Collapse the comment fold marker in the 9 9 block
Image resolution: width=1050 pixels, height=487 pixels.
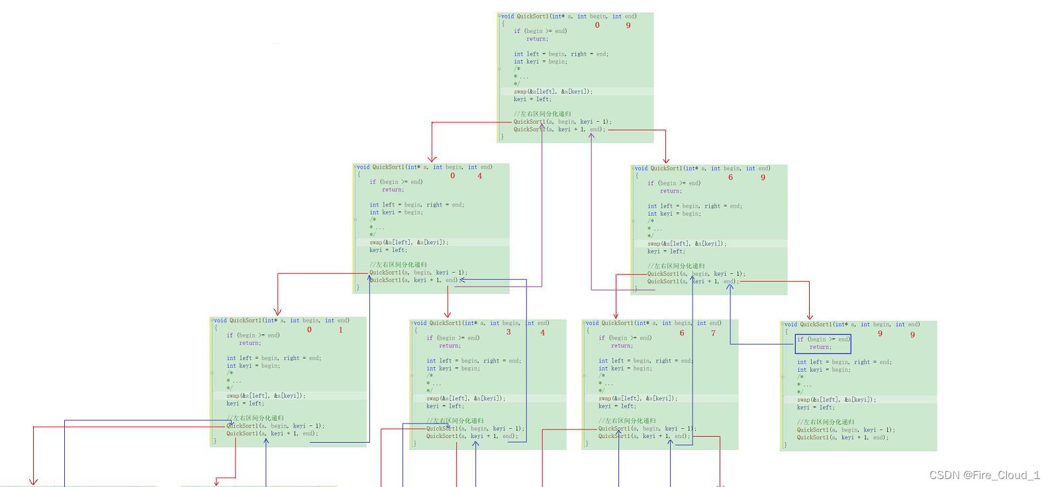coord(783,376)
